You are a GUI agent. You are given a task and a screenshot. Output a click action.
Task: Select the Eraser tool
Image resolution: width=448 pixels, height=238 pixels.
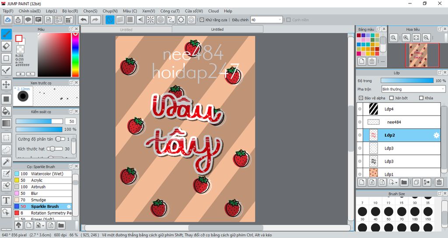tap(6, 46)
